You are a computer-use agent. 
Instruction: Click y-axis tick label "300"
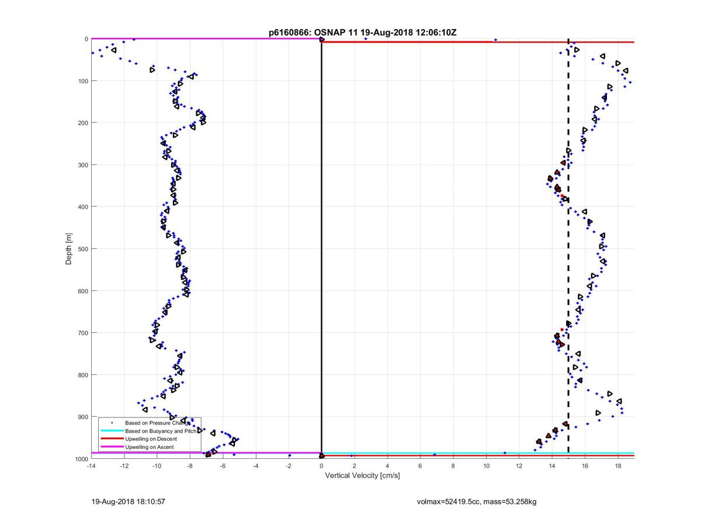pos(82,165)
